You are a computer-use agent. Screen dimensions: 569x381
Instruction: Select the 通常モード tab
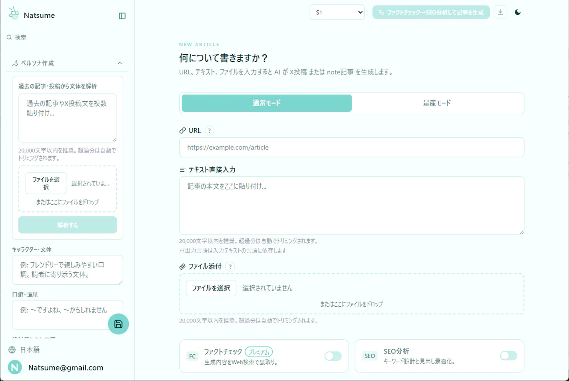pos(267,103)
